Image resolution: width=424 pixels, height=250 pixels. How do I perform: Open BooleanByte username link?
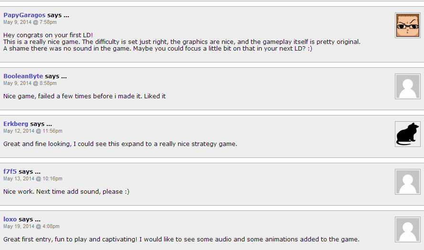click(23, 76)
